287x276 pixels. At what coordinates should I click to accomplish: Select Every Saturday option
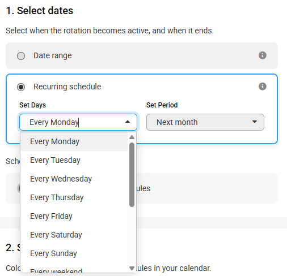(x=74, y=235)
